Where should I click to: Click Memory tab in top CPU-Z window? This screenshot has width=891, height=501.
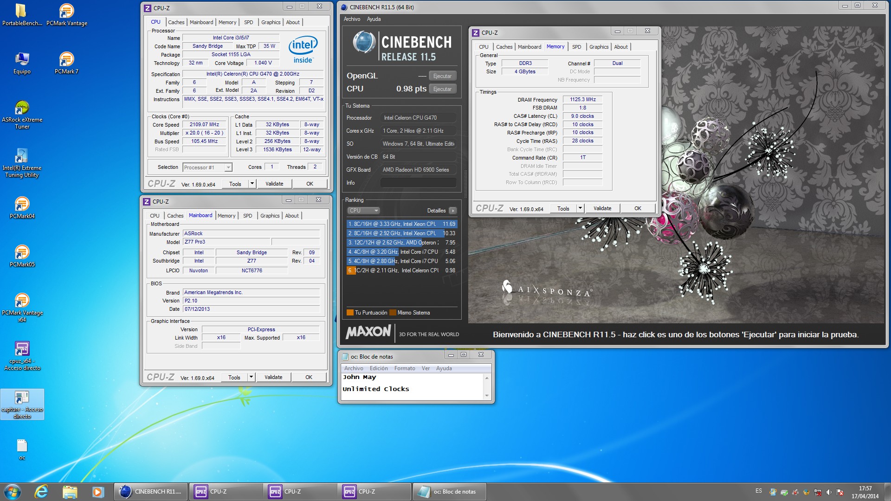[227, 22]
